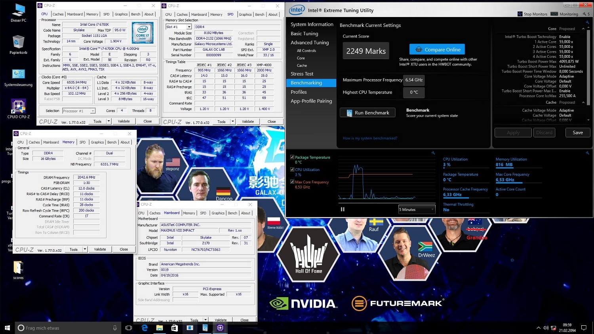This screenshot has width=594, height=334.
Task: Open notification center in system tray
Action: (x=584, y=328)
